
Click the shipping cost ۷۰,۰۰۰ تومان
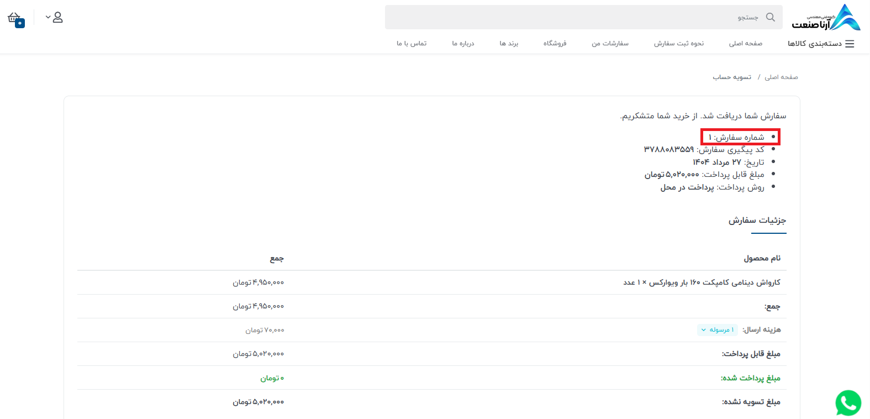point(265,330)
